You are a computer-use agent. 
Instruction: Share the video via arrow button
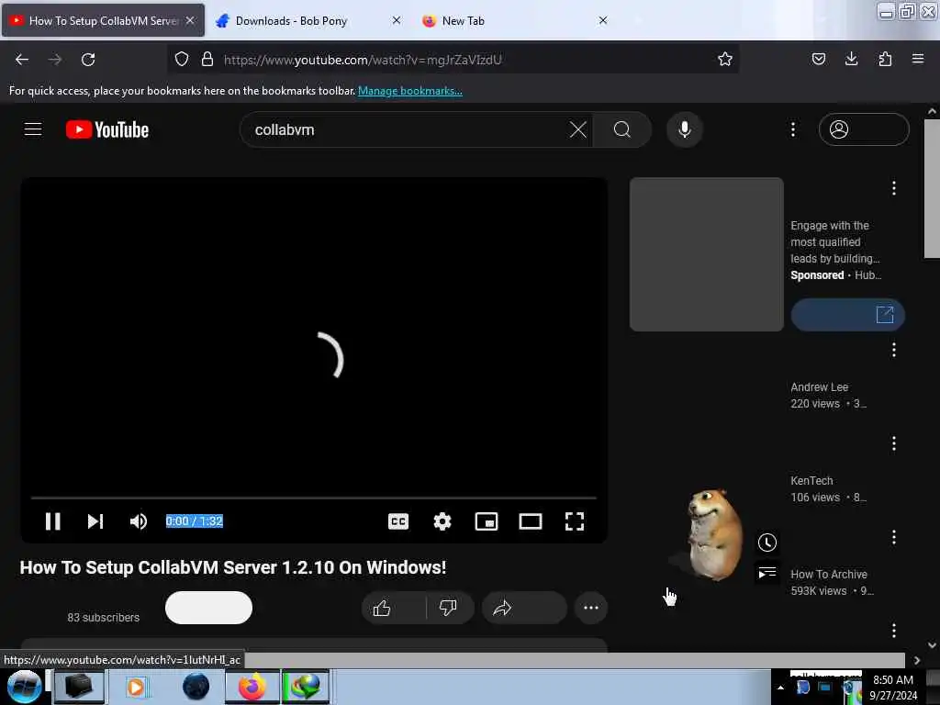click(524, 609)
